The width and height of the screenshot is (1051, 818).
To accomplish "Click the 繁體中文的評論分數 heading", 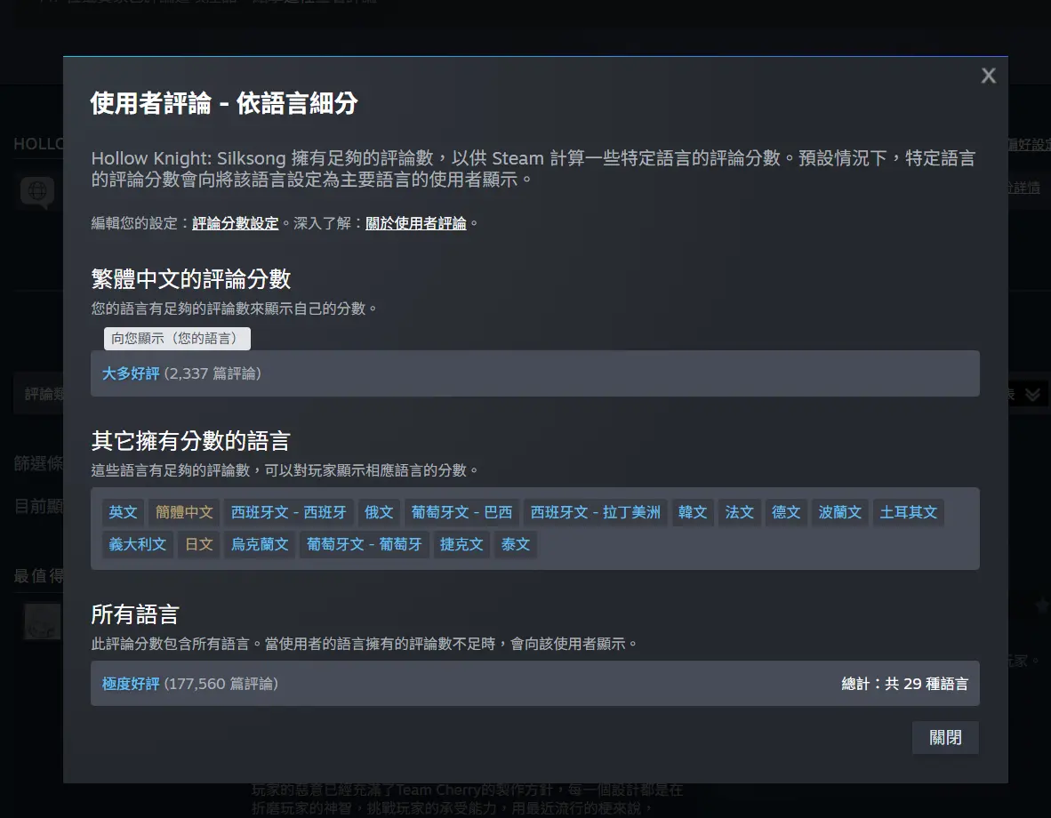I will point(191,279).
